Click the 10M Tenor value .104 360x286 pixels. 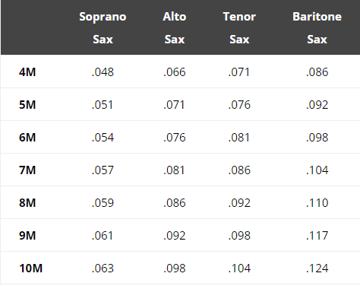[239, 269]
